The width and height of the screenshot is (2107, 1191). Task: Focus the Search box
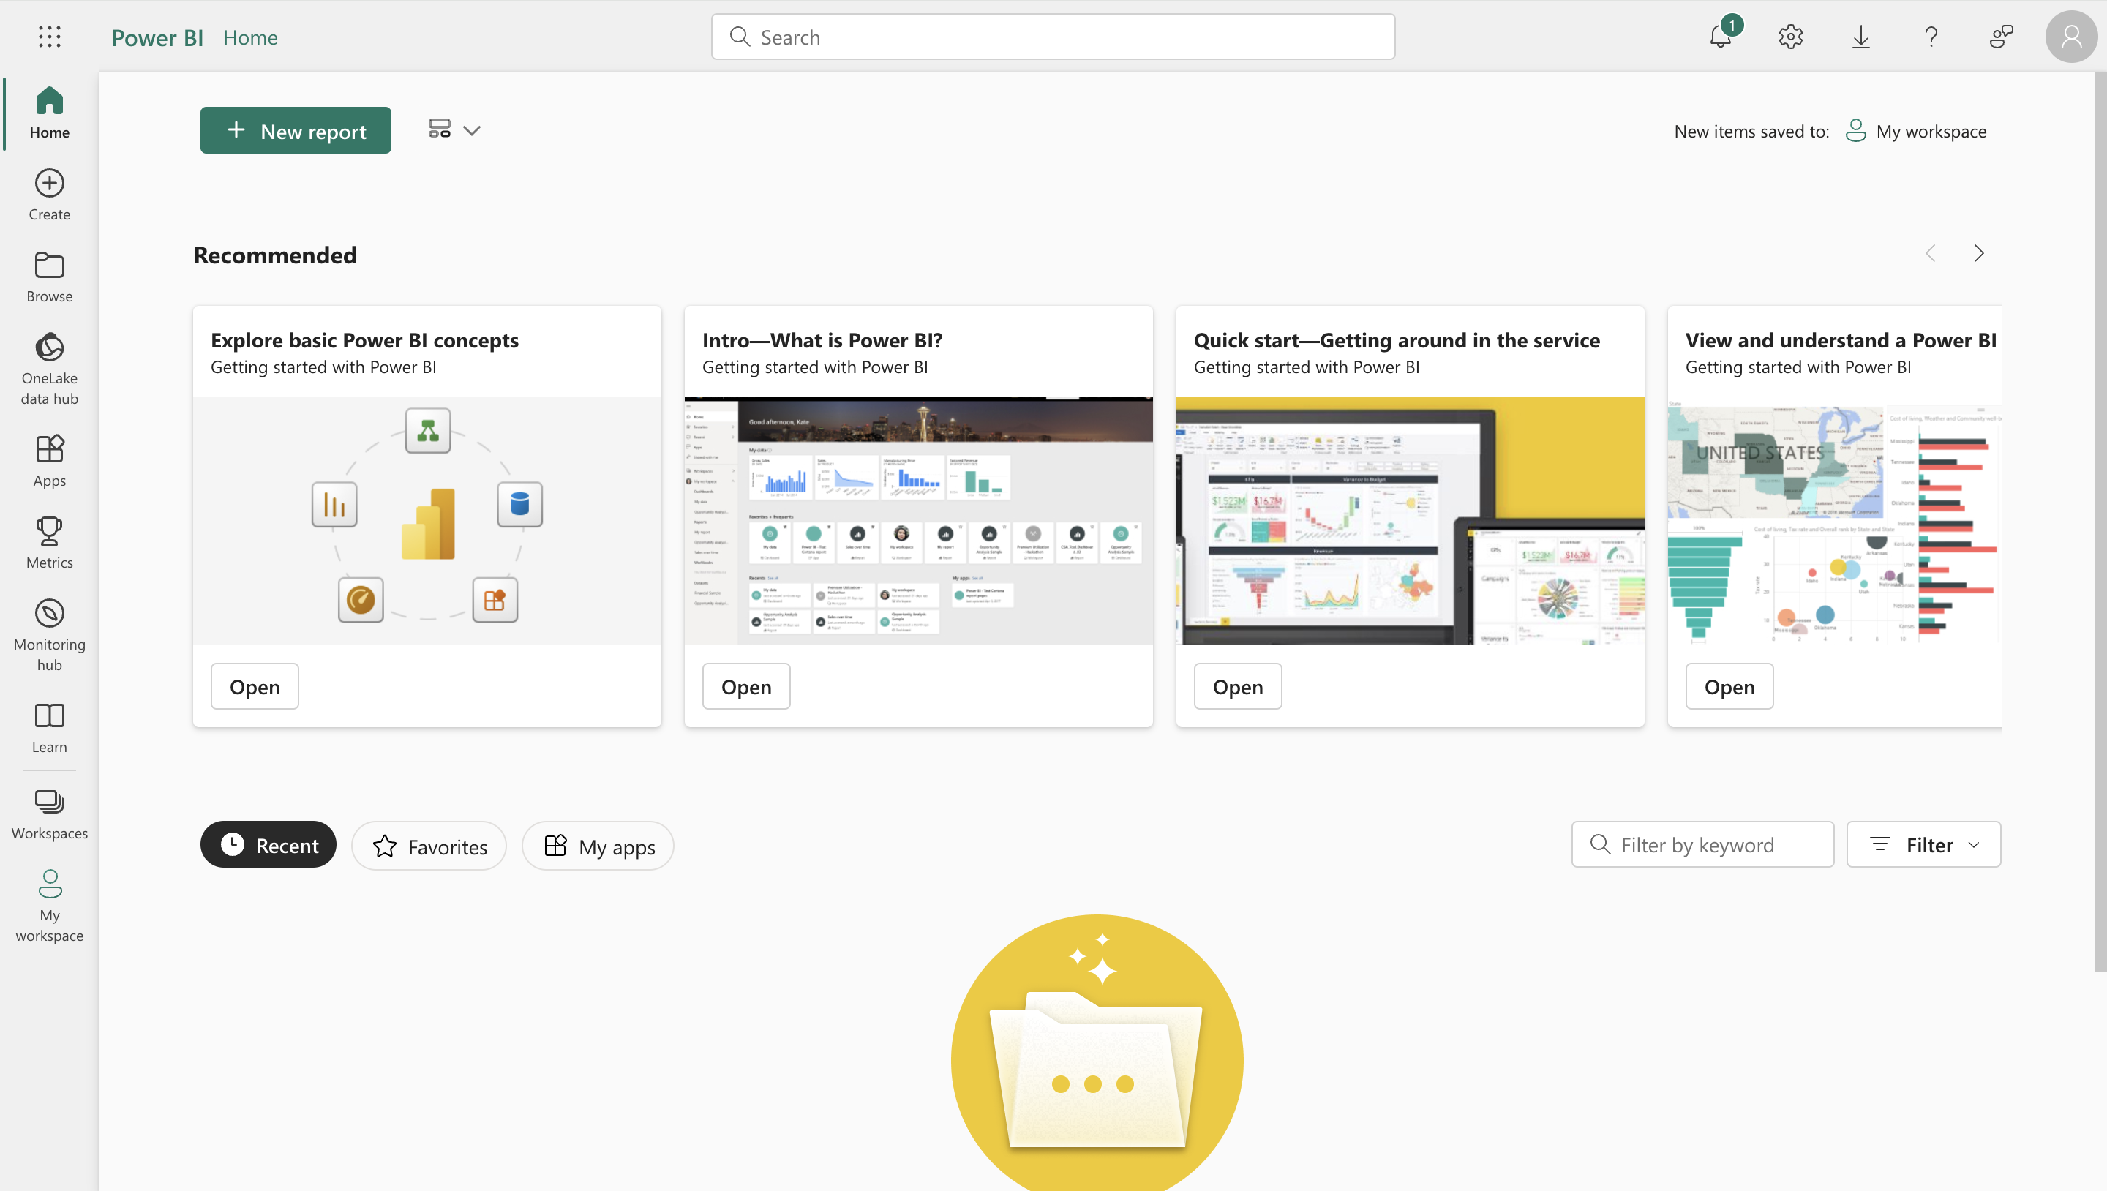(1053, 37)
